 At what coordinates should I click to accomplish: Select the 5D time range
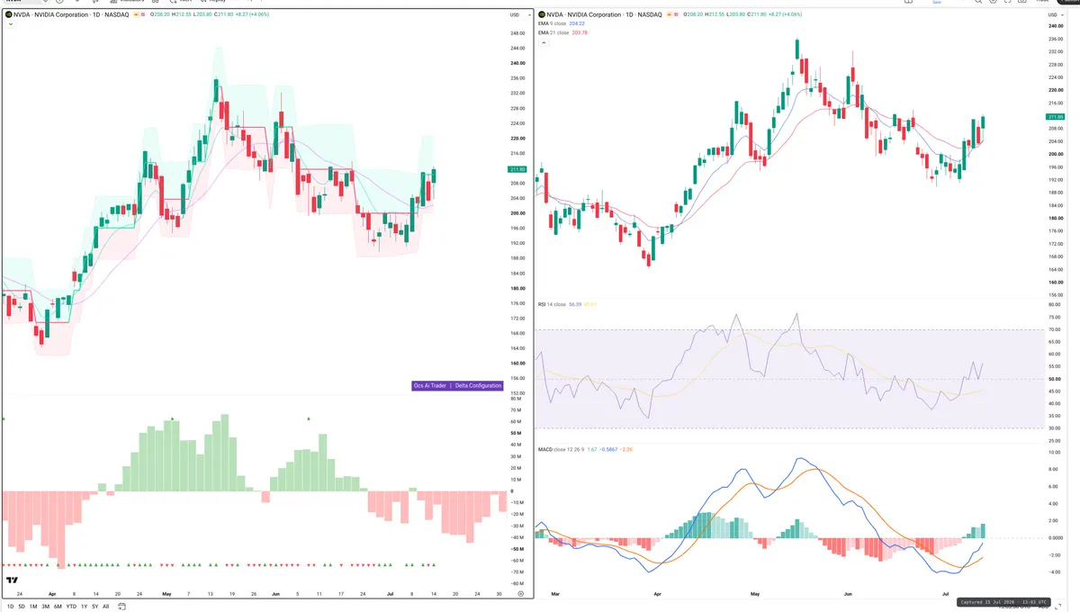pyautogui.click(x=22, y=607)
